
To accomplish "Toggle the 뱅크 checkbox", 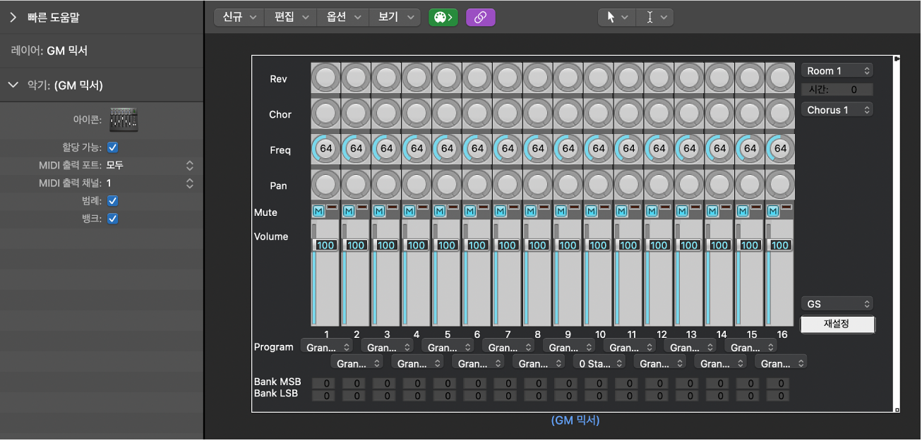I will [112, 219].
